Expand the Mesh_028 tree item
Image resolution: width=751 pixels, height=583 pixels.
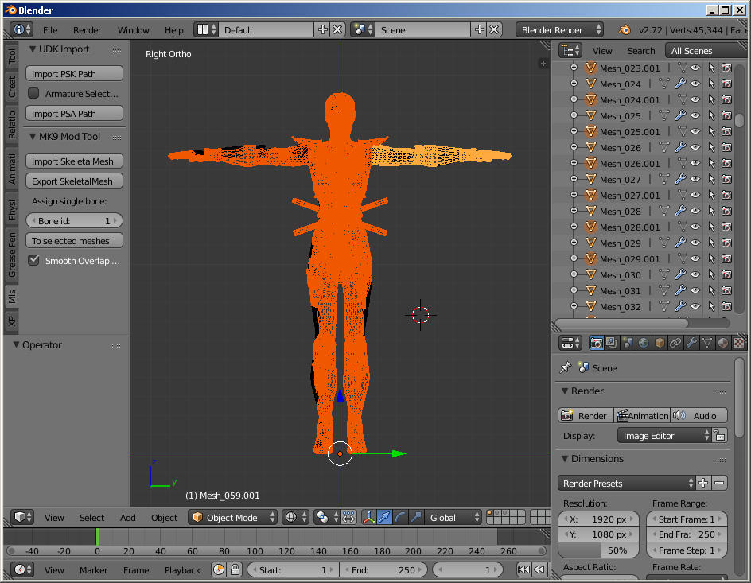[574, 211]
